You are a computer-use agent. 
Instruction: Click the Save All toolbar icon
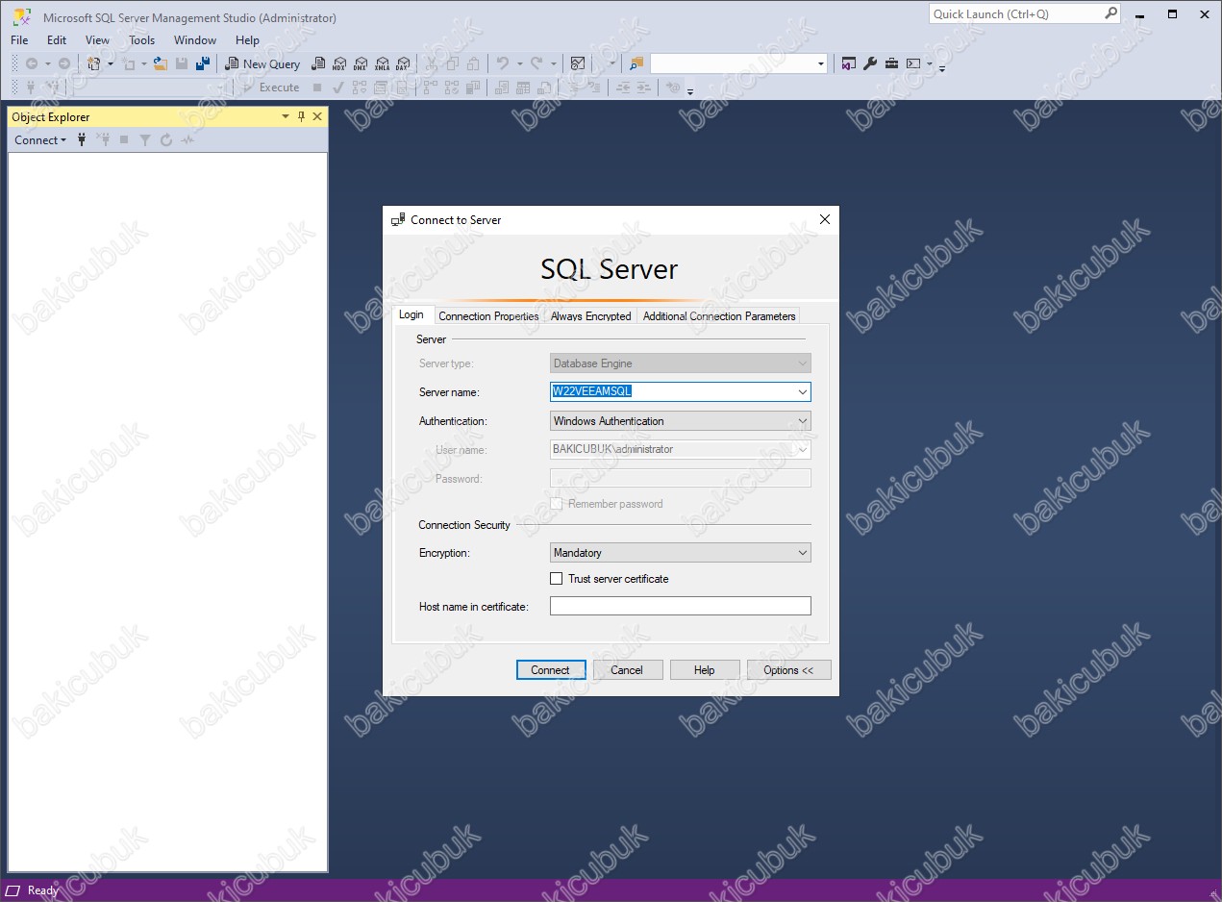(203, 63)
